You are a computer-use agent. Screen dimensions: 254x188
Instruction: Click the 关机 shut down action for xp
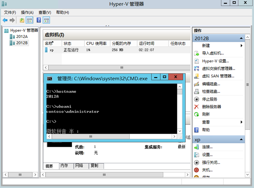[207, 170]
